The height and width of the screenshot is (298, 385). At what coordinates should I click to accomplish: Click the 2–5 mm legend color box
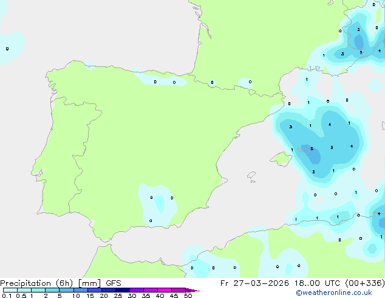(52, 290)
